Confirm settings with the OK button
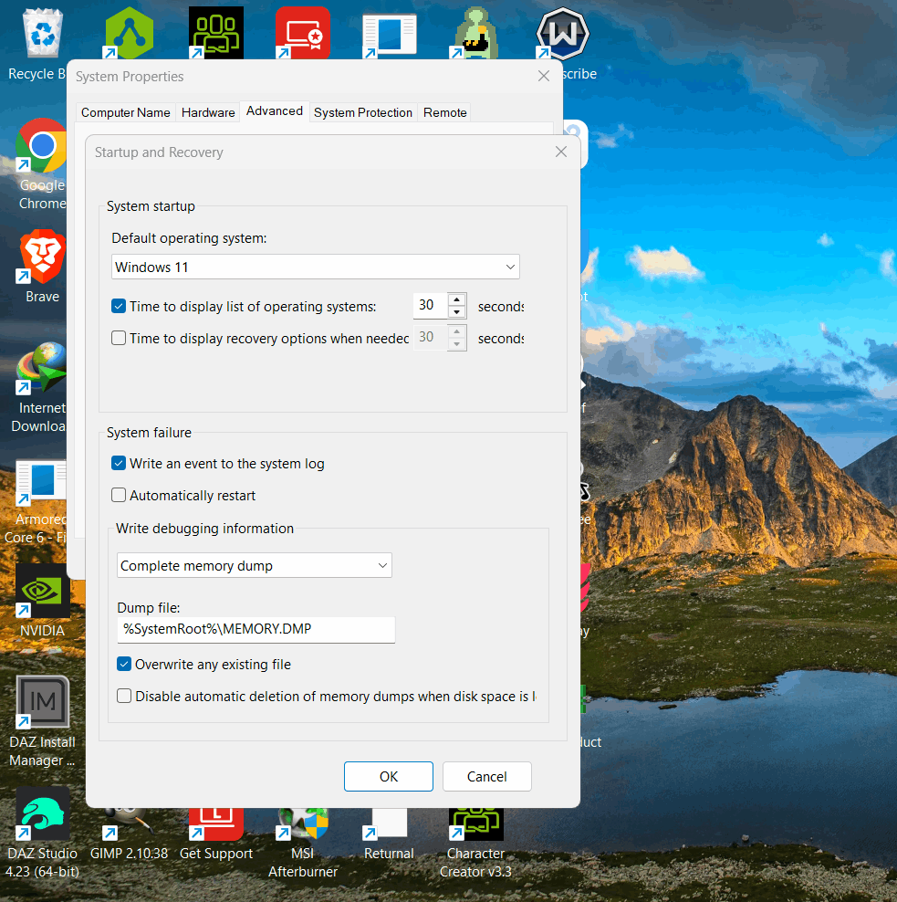The width and height of the screenshot is (897, 902). 389,777
